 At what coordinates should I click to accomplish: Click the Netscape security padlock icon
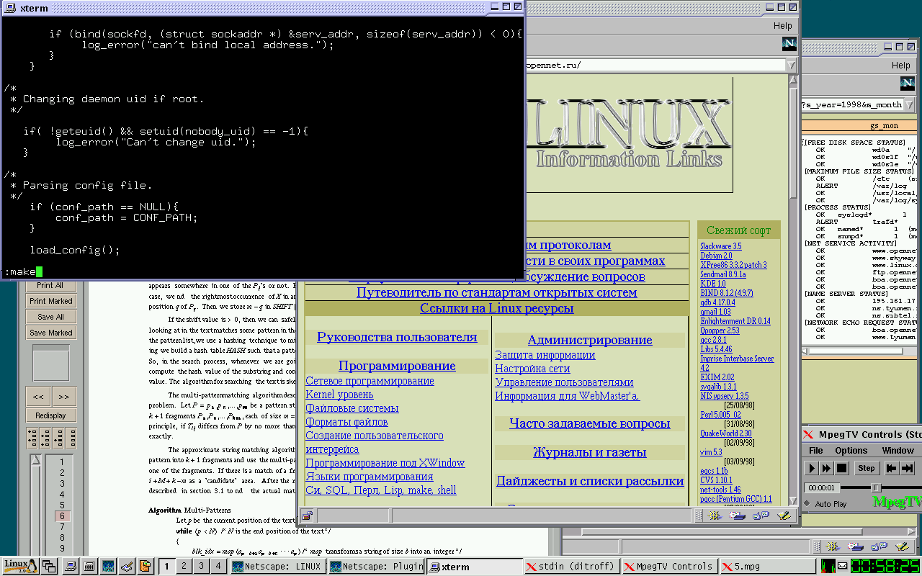click(x=308, y=516)
